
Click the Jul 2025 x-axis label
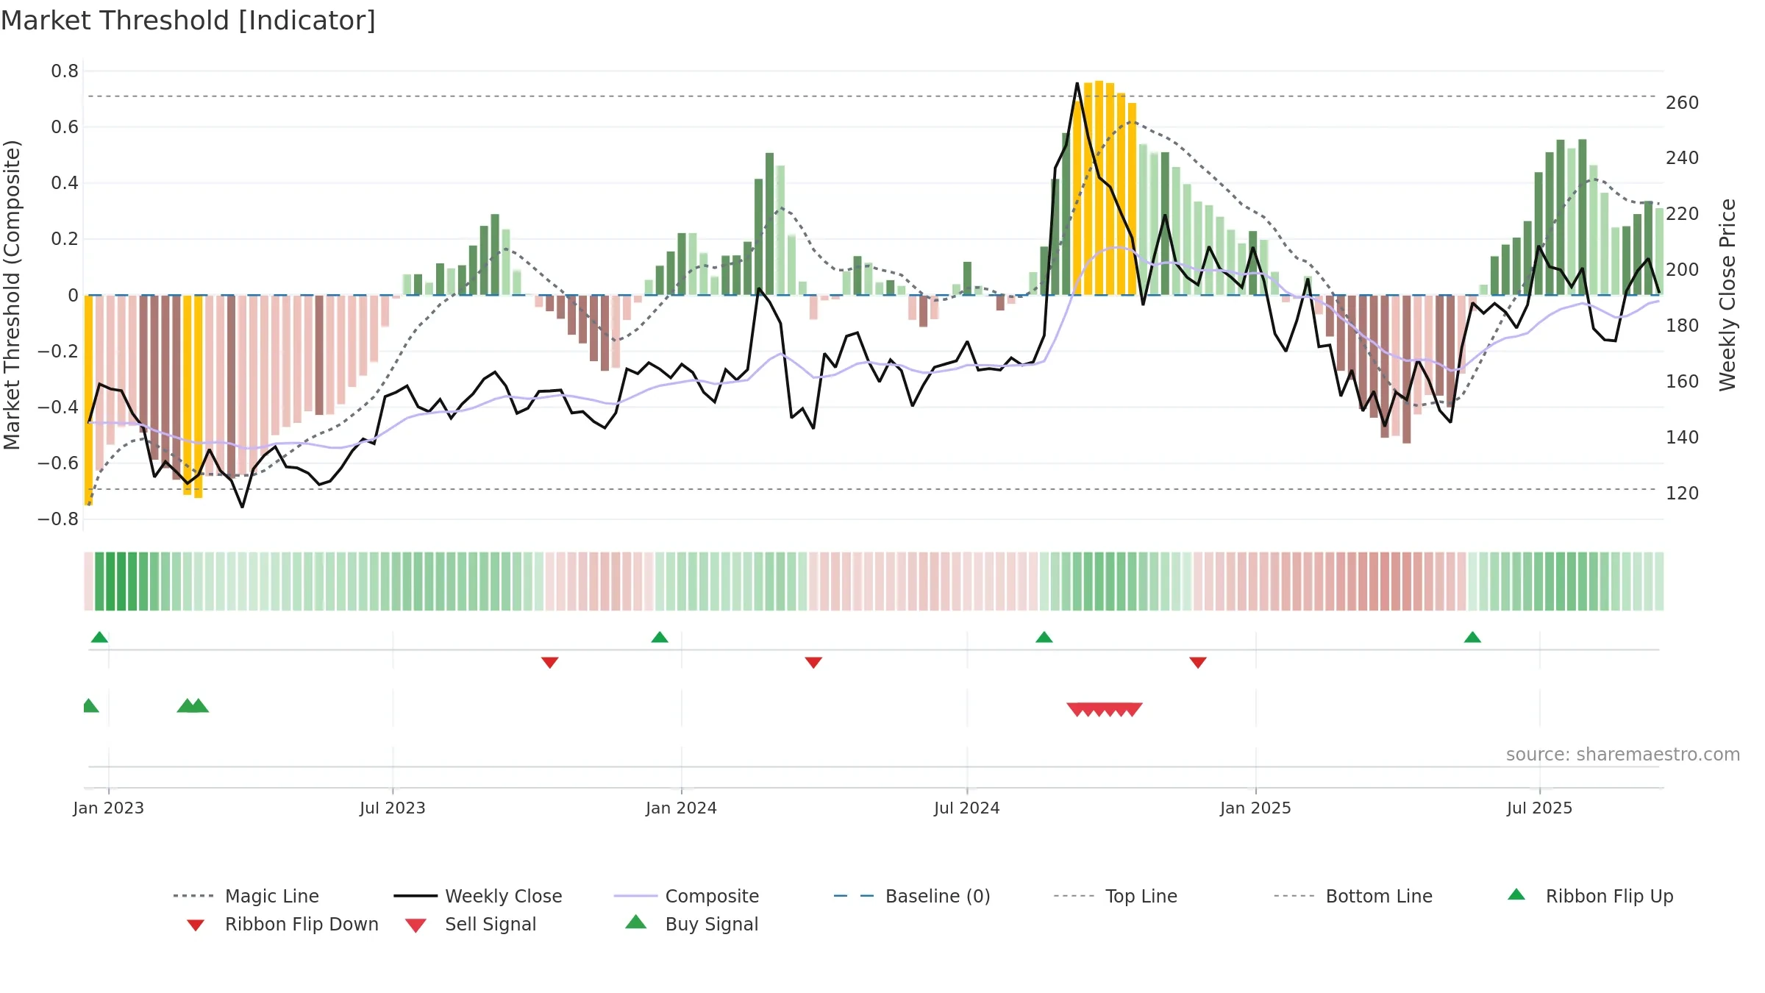pyautogui.click(x=1540, y=808)
